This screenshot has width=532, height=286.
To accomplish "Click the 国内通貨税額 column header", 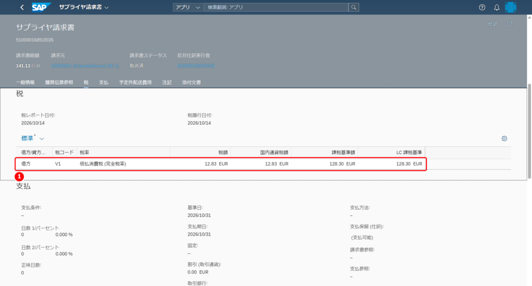I will [261, 153].
